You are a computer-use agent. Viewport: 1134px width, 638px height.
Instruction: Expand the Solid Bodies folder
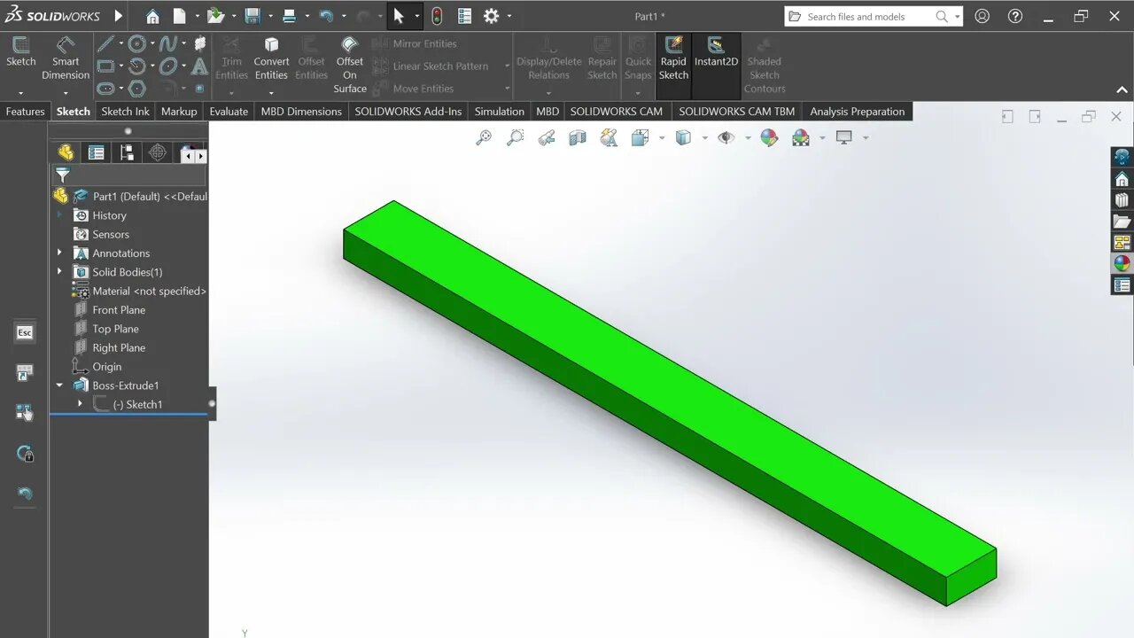point(59,272)
